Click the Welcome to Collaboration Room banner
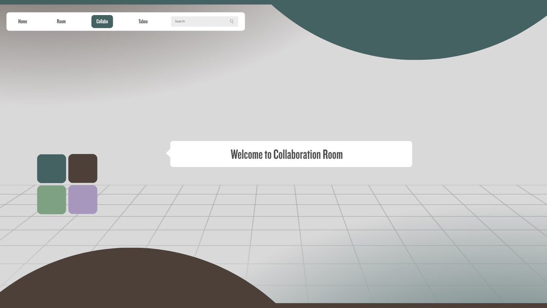547x308 pixels. [x=289, y=154]
